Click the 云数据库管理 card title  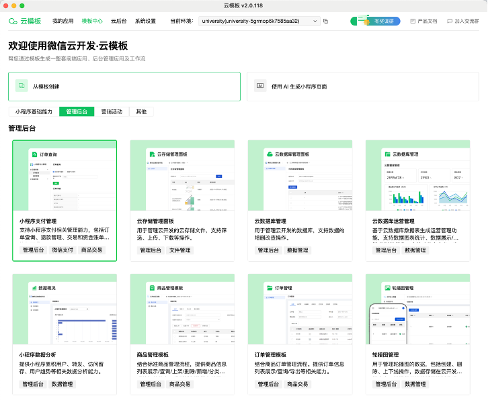270,221
